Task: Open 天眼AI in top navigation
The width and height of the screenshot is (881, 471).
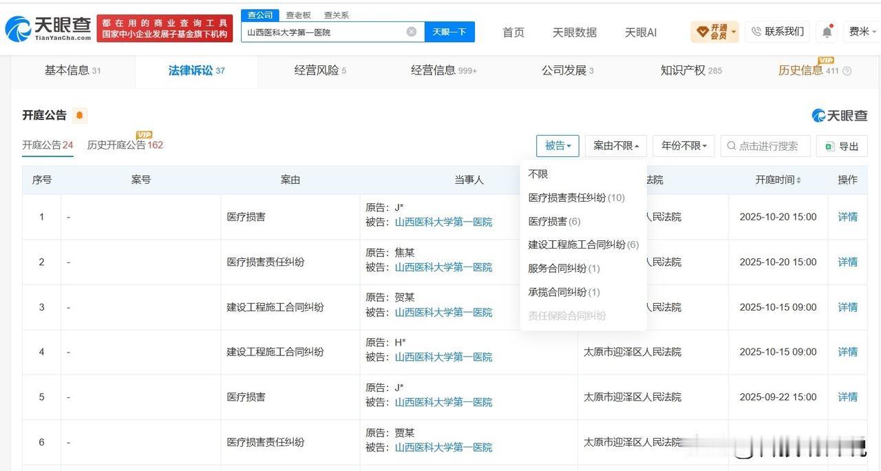Action: pos(641,32)
